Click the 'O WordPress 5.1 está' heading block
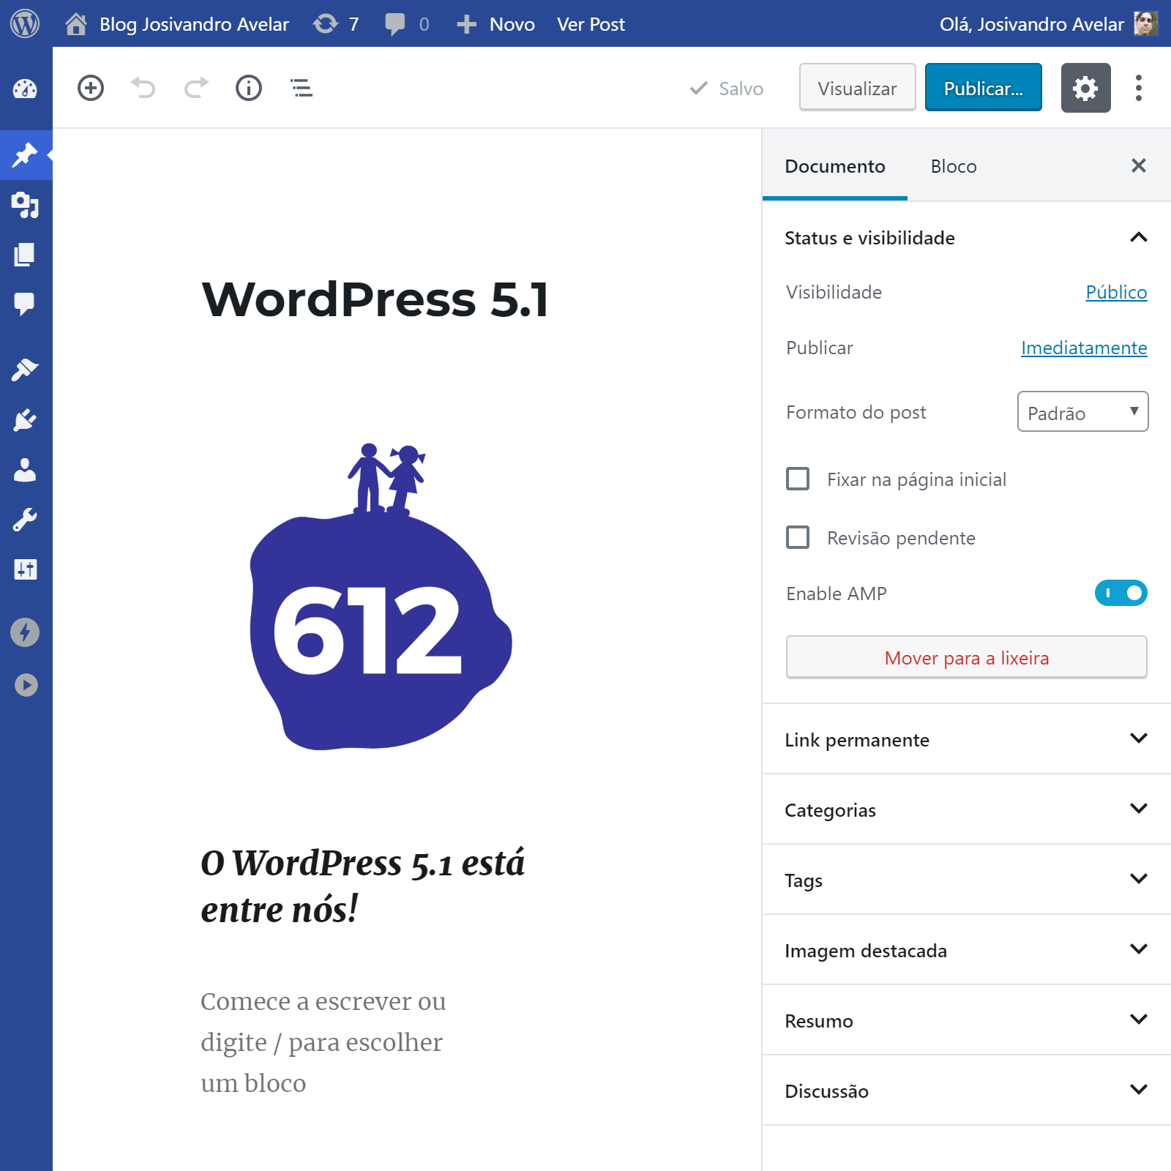The height and width of the screenshot is (1171, 1171). 363,886
